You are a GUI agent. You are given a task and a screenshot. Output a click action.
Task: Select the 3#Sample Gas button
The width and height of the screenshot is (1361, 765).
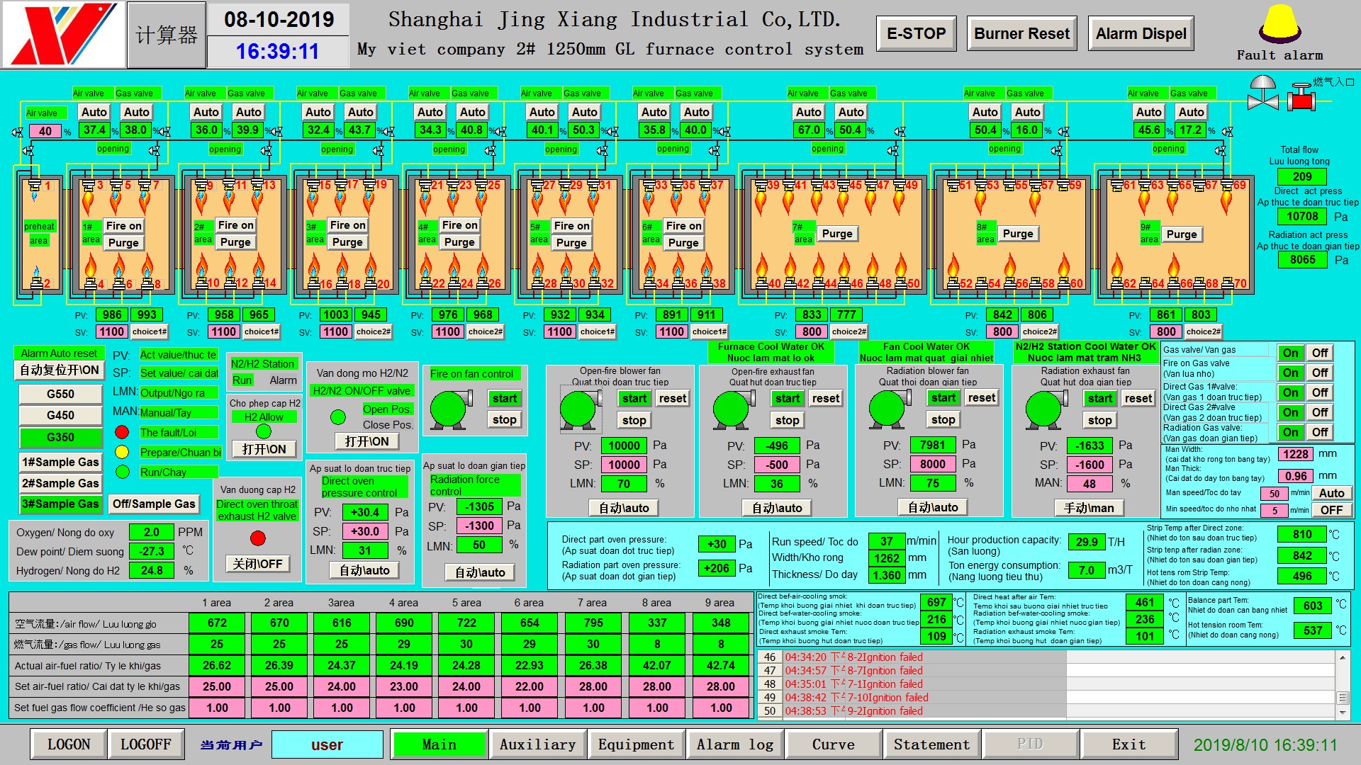pos(60,504)
